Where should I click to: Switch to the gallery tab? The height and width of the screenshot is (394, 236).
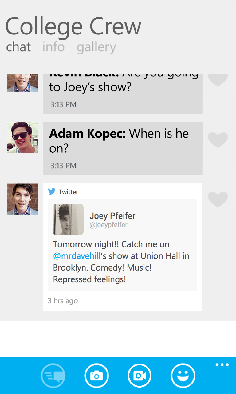coord(96,47)
